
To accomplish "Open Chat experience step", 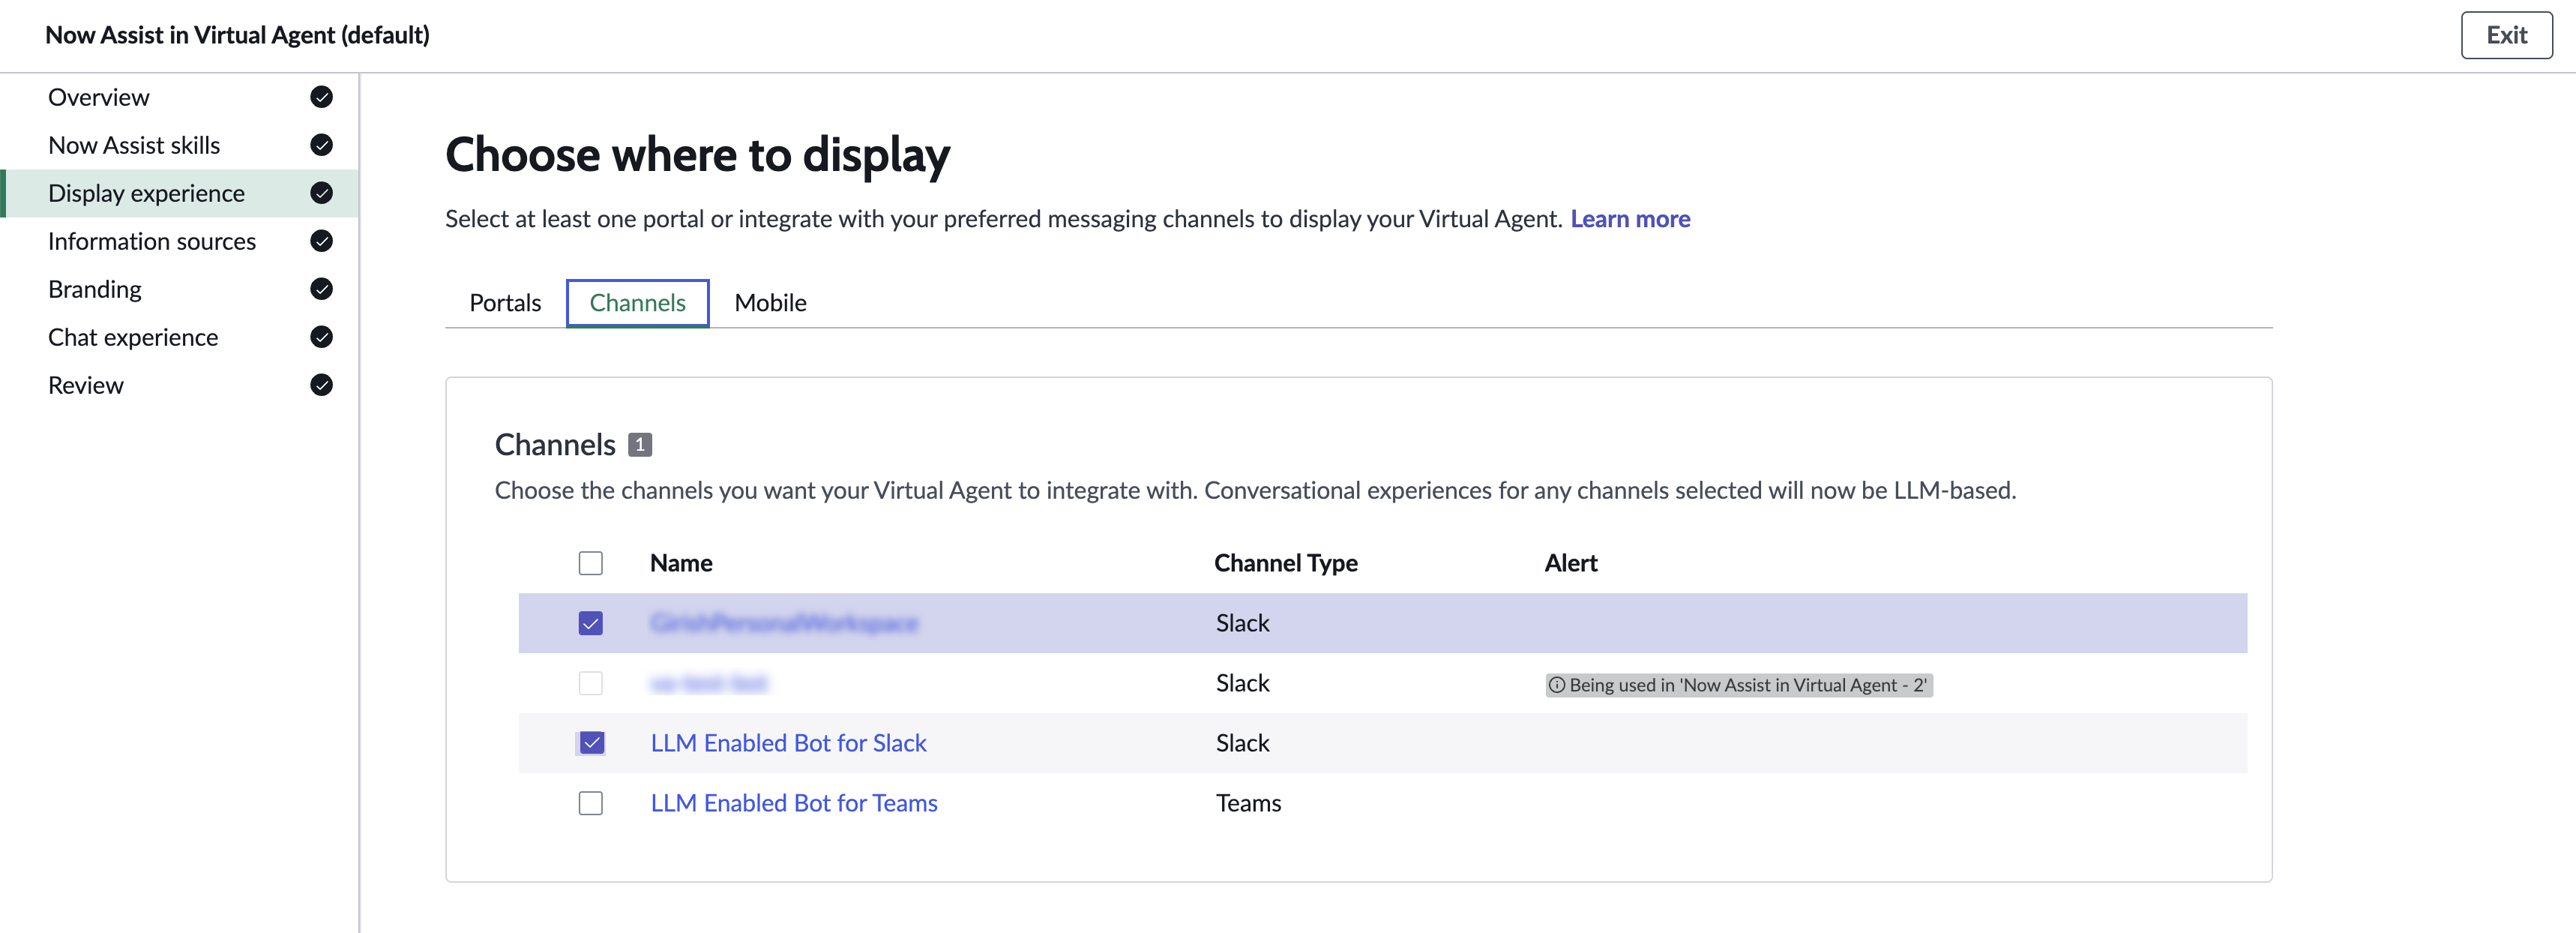I will pyautogui.click(x=180, y=337).
